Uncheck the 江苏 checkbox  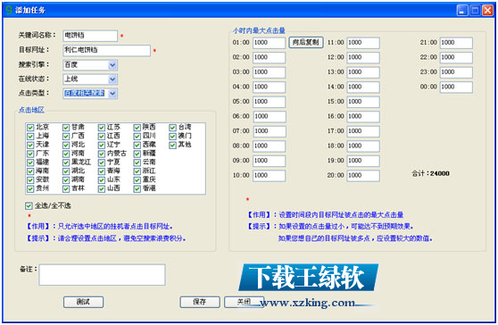(x=102, y=128)
